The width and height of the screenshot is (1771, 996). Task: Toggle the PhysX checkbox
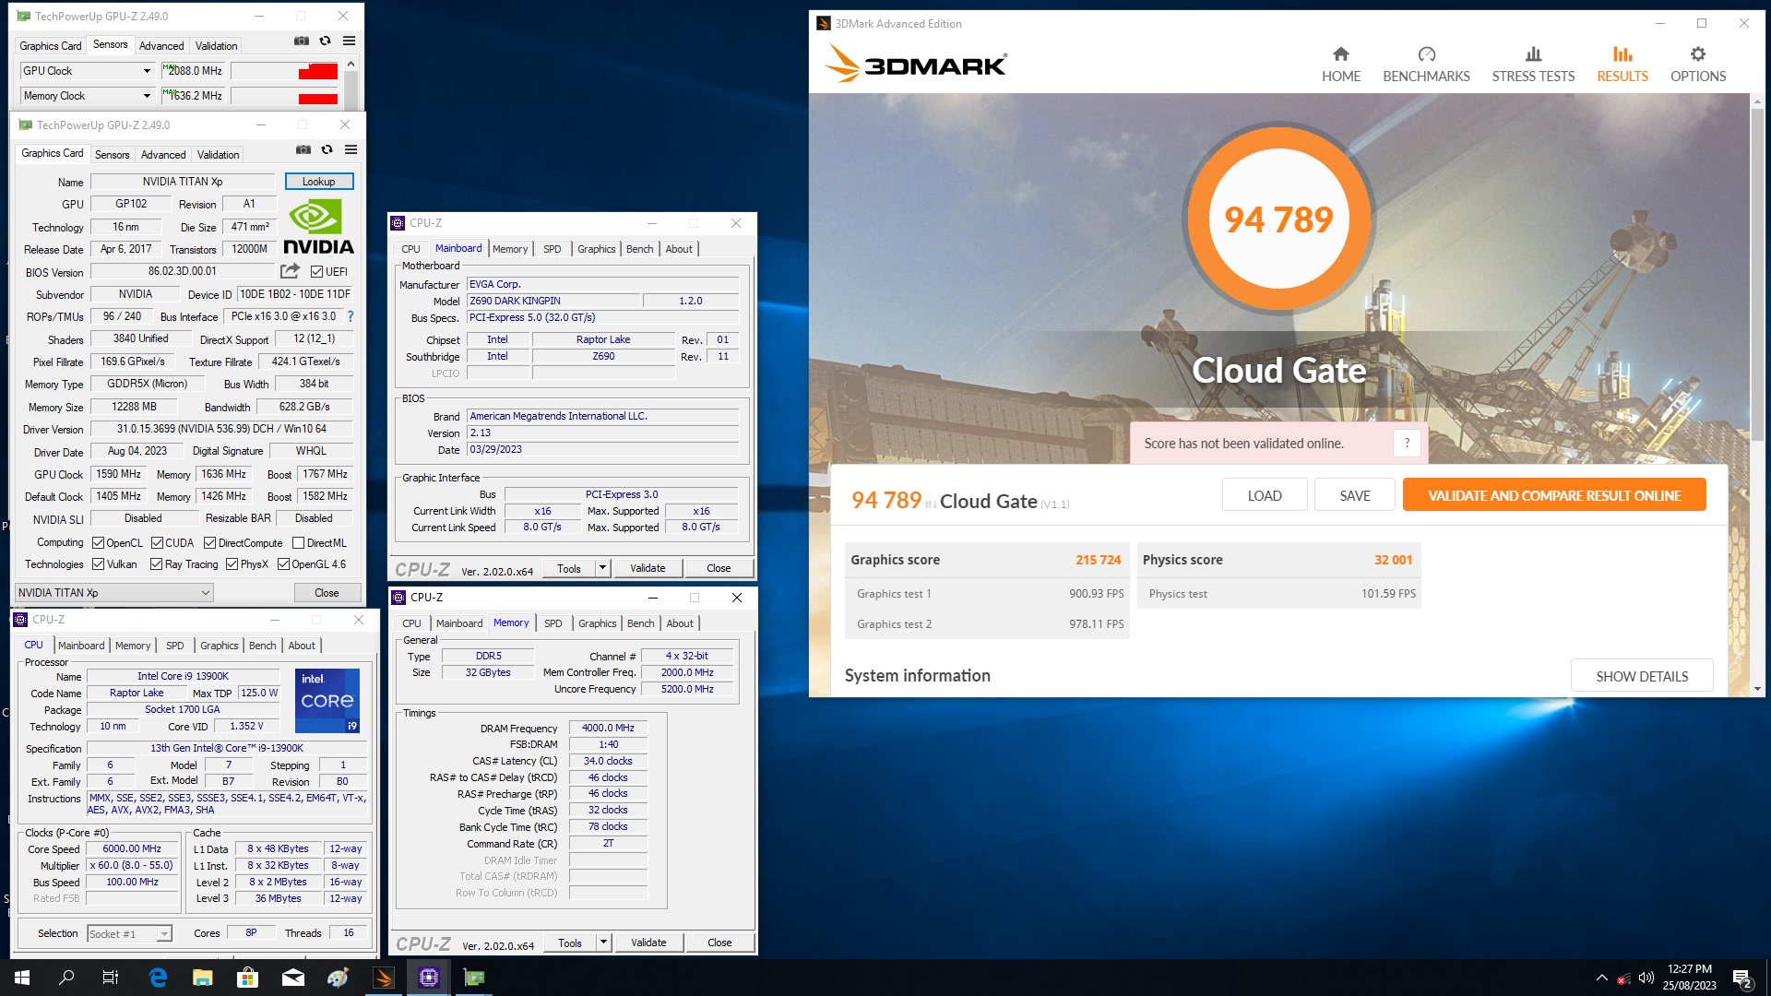pyautogui.click(x=232, y=564)
